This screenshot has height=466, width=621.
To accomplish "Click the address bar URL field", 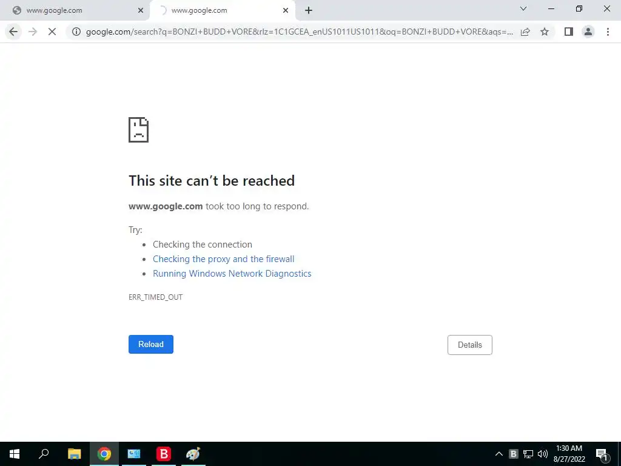I will (x=299, y=32).
